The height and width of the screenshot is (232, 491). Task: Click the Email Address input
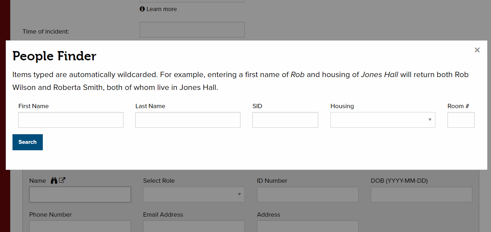(x=194, y=226)
